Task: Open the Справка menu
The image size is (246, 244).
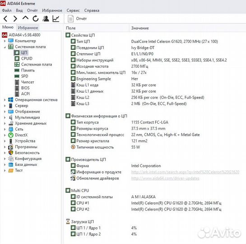Action: [92, 10]
